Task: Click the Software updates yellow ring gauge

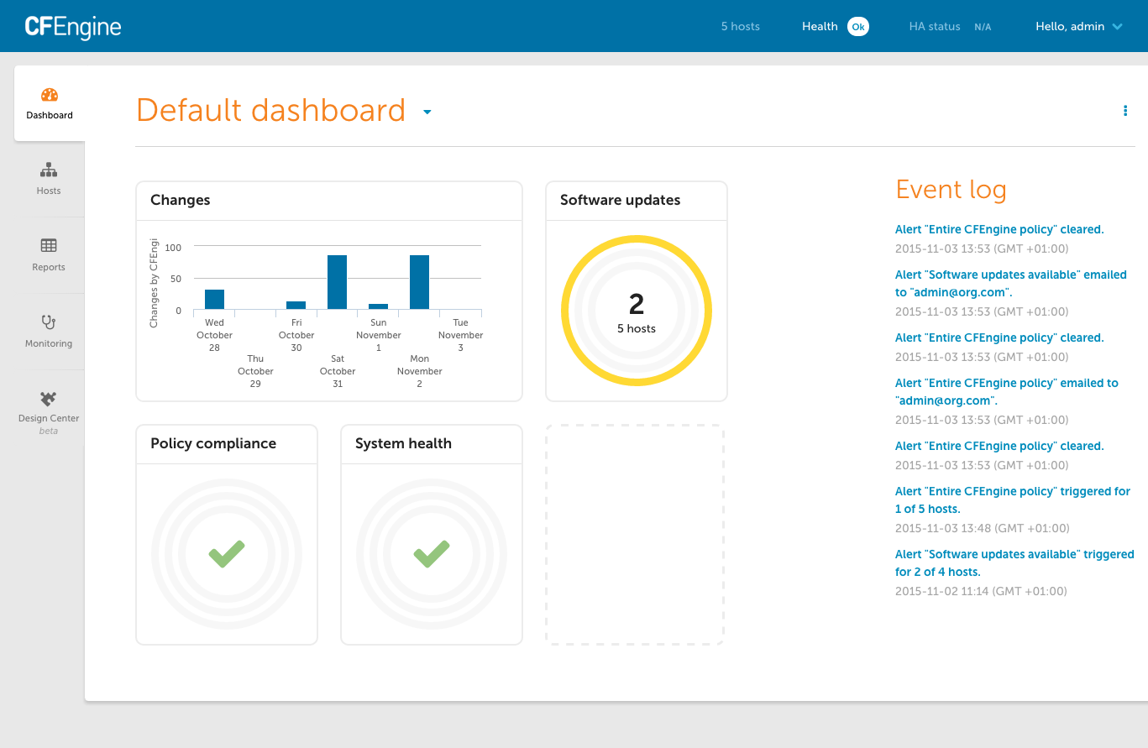Action: click(x=637, y=311)
